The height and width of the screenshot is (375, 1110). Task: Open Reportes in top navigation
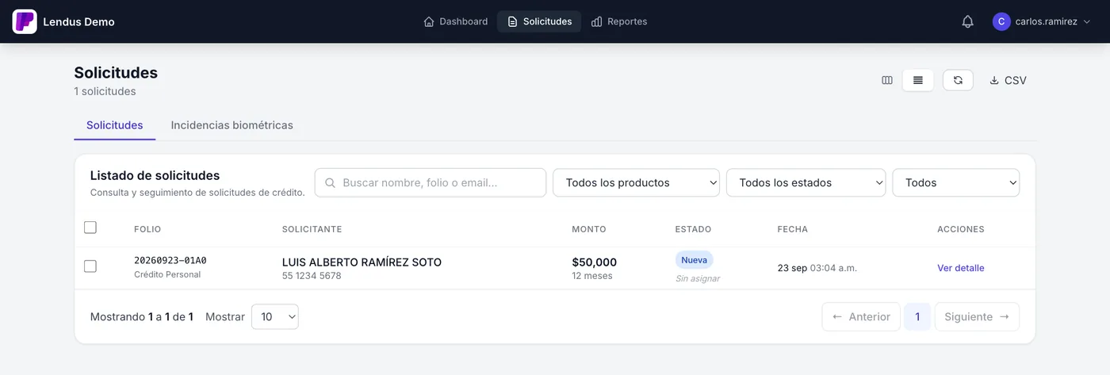point(619,21)
